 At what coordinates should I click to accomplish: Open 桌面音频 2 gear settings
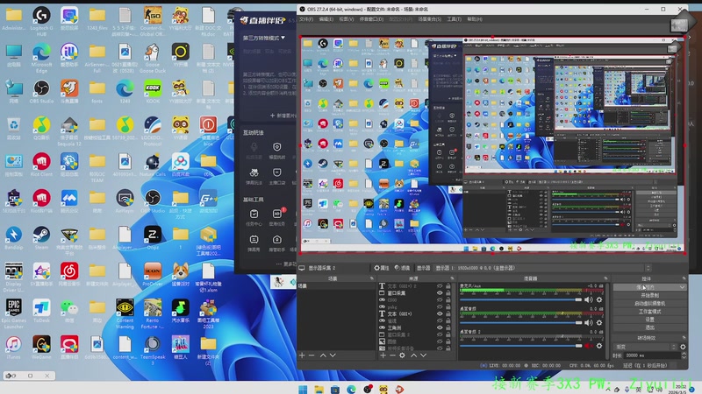pyautogui.click(x=599, y=346)
